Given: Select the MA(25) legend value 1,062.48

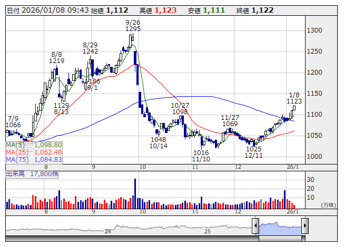Looking at the screenshot, I should pyautogui.click(x=48, y=152).
